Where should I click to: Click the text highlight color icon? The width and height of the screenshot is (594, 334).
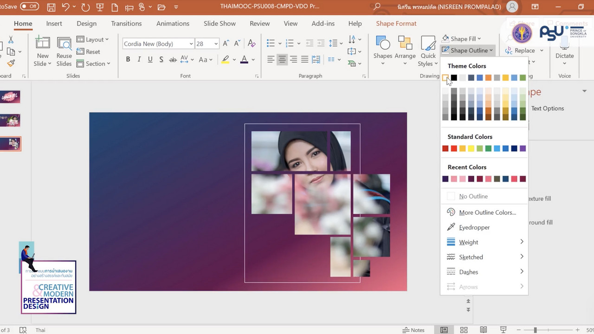point(226,59)
